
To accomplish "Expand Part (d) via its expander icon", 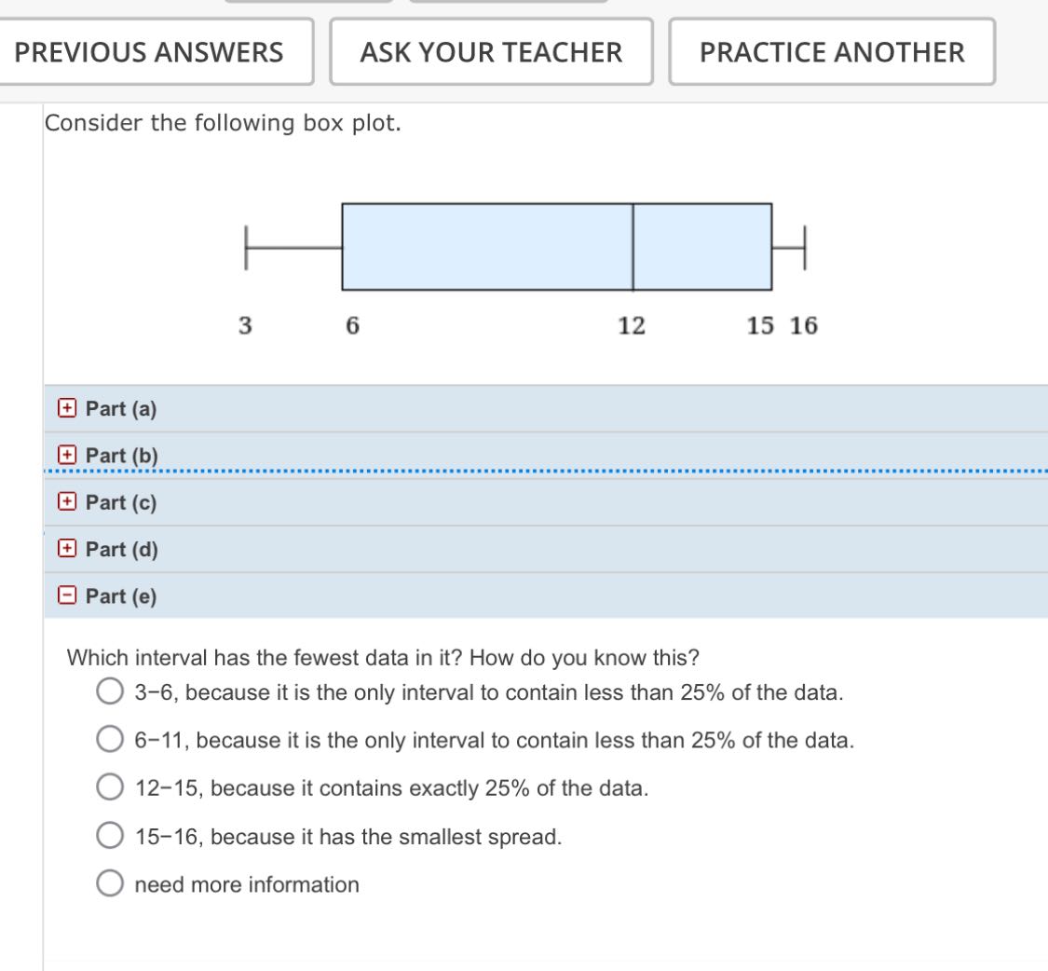I will coord(64,549).
